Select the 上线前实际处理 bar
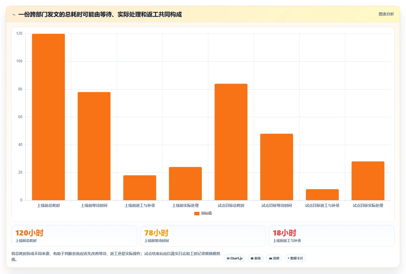Screen dimensions: 406x274 pos(185,184)
